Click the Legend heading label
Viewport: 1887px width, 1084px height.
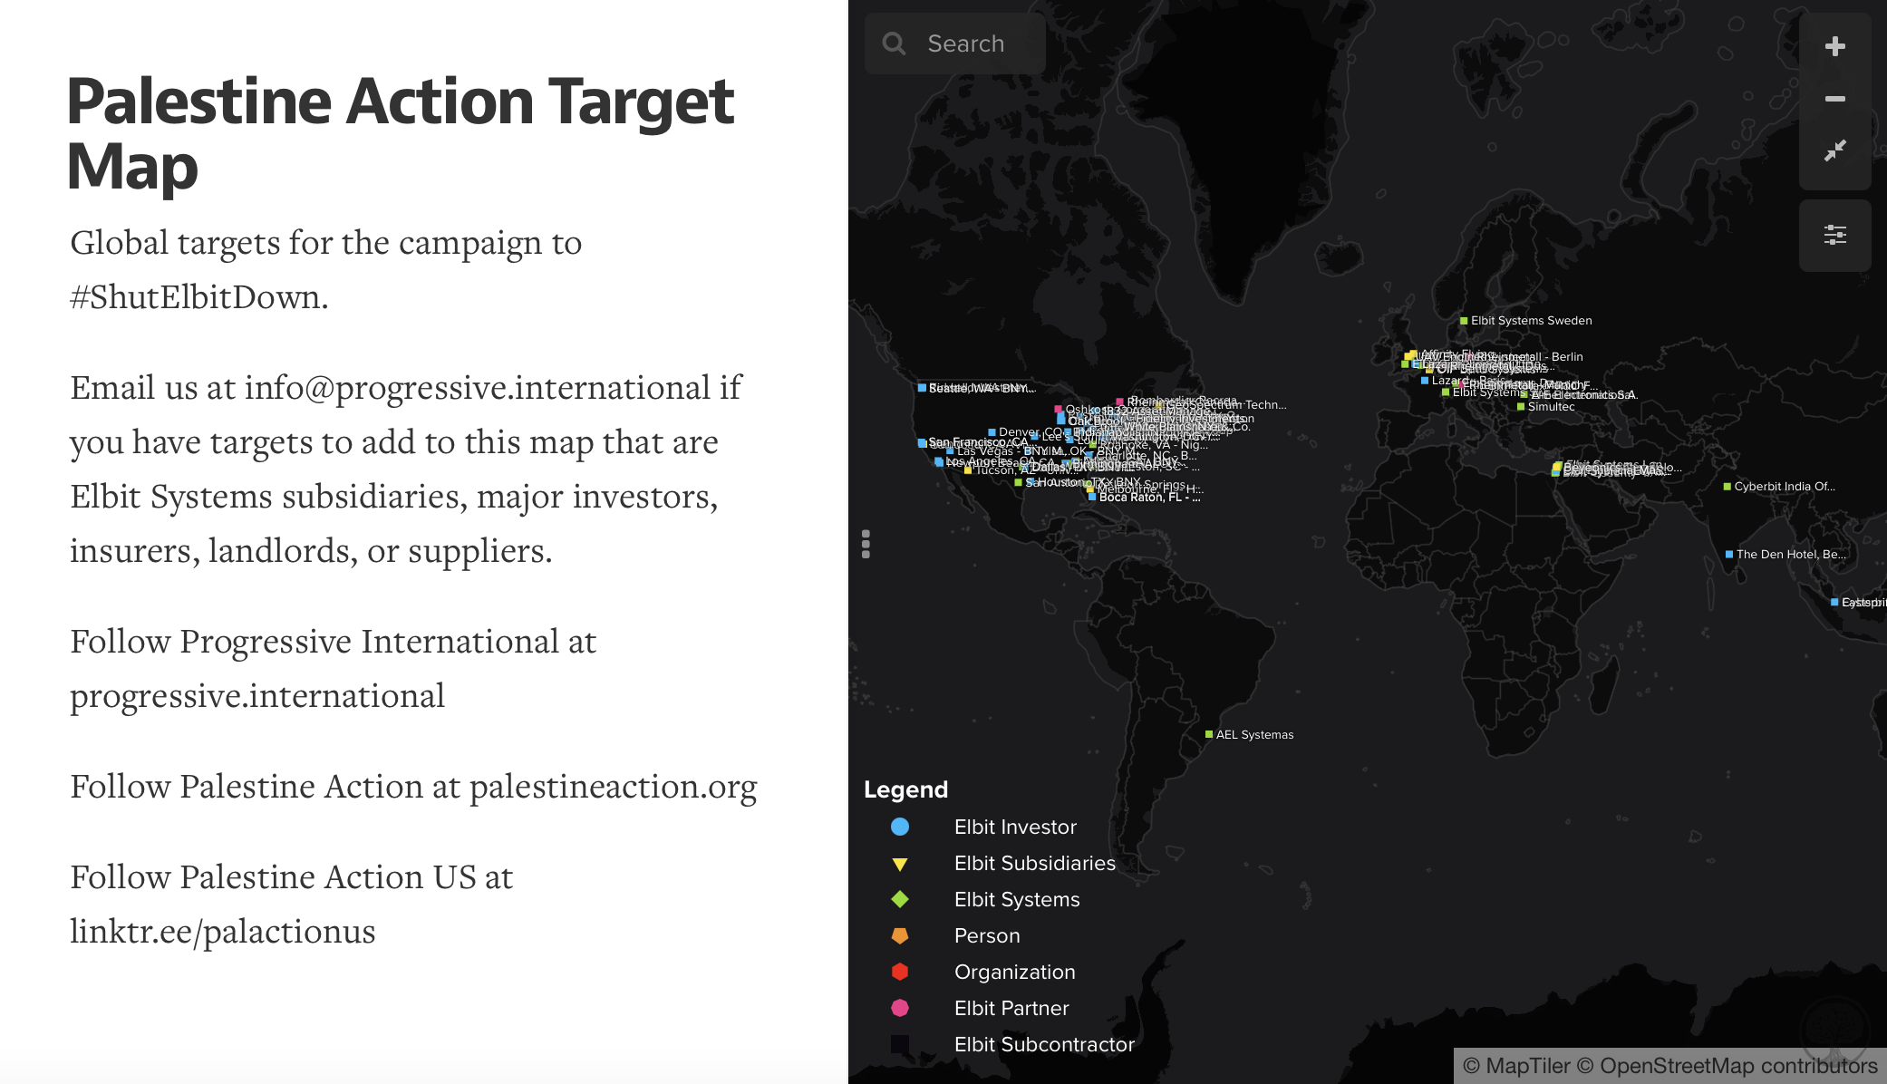(x=905, y=789)
